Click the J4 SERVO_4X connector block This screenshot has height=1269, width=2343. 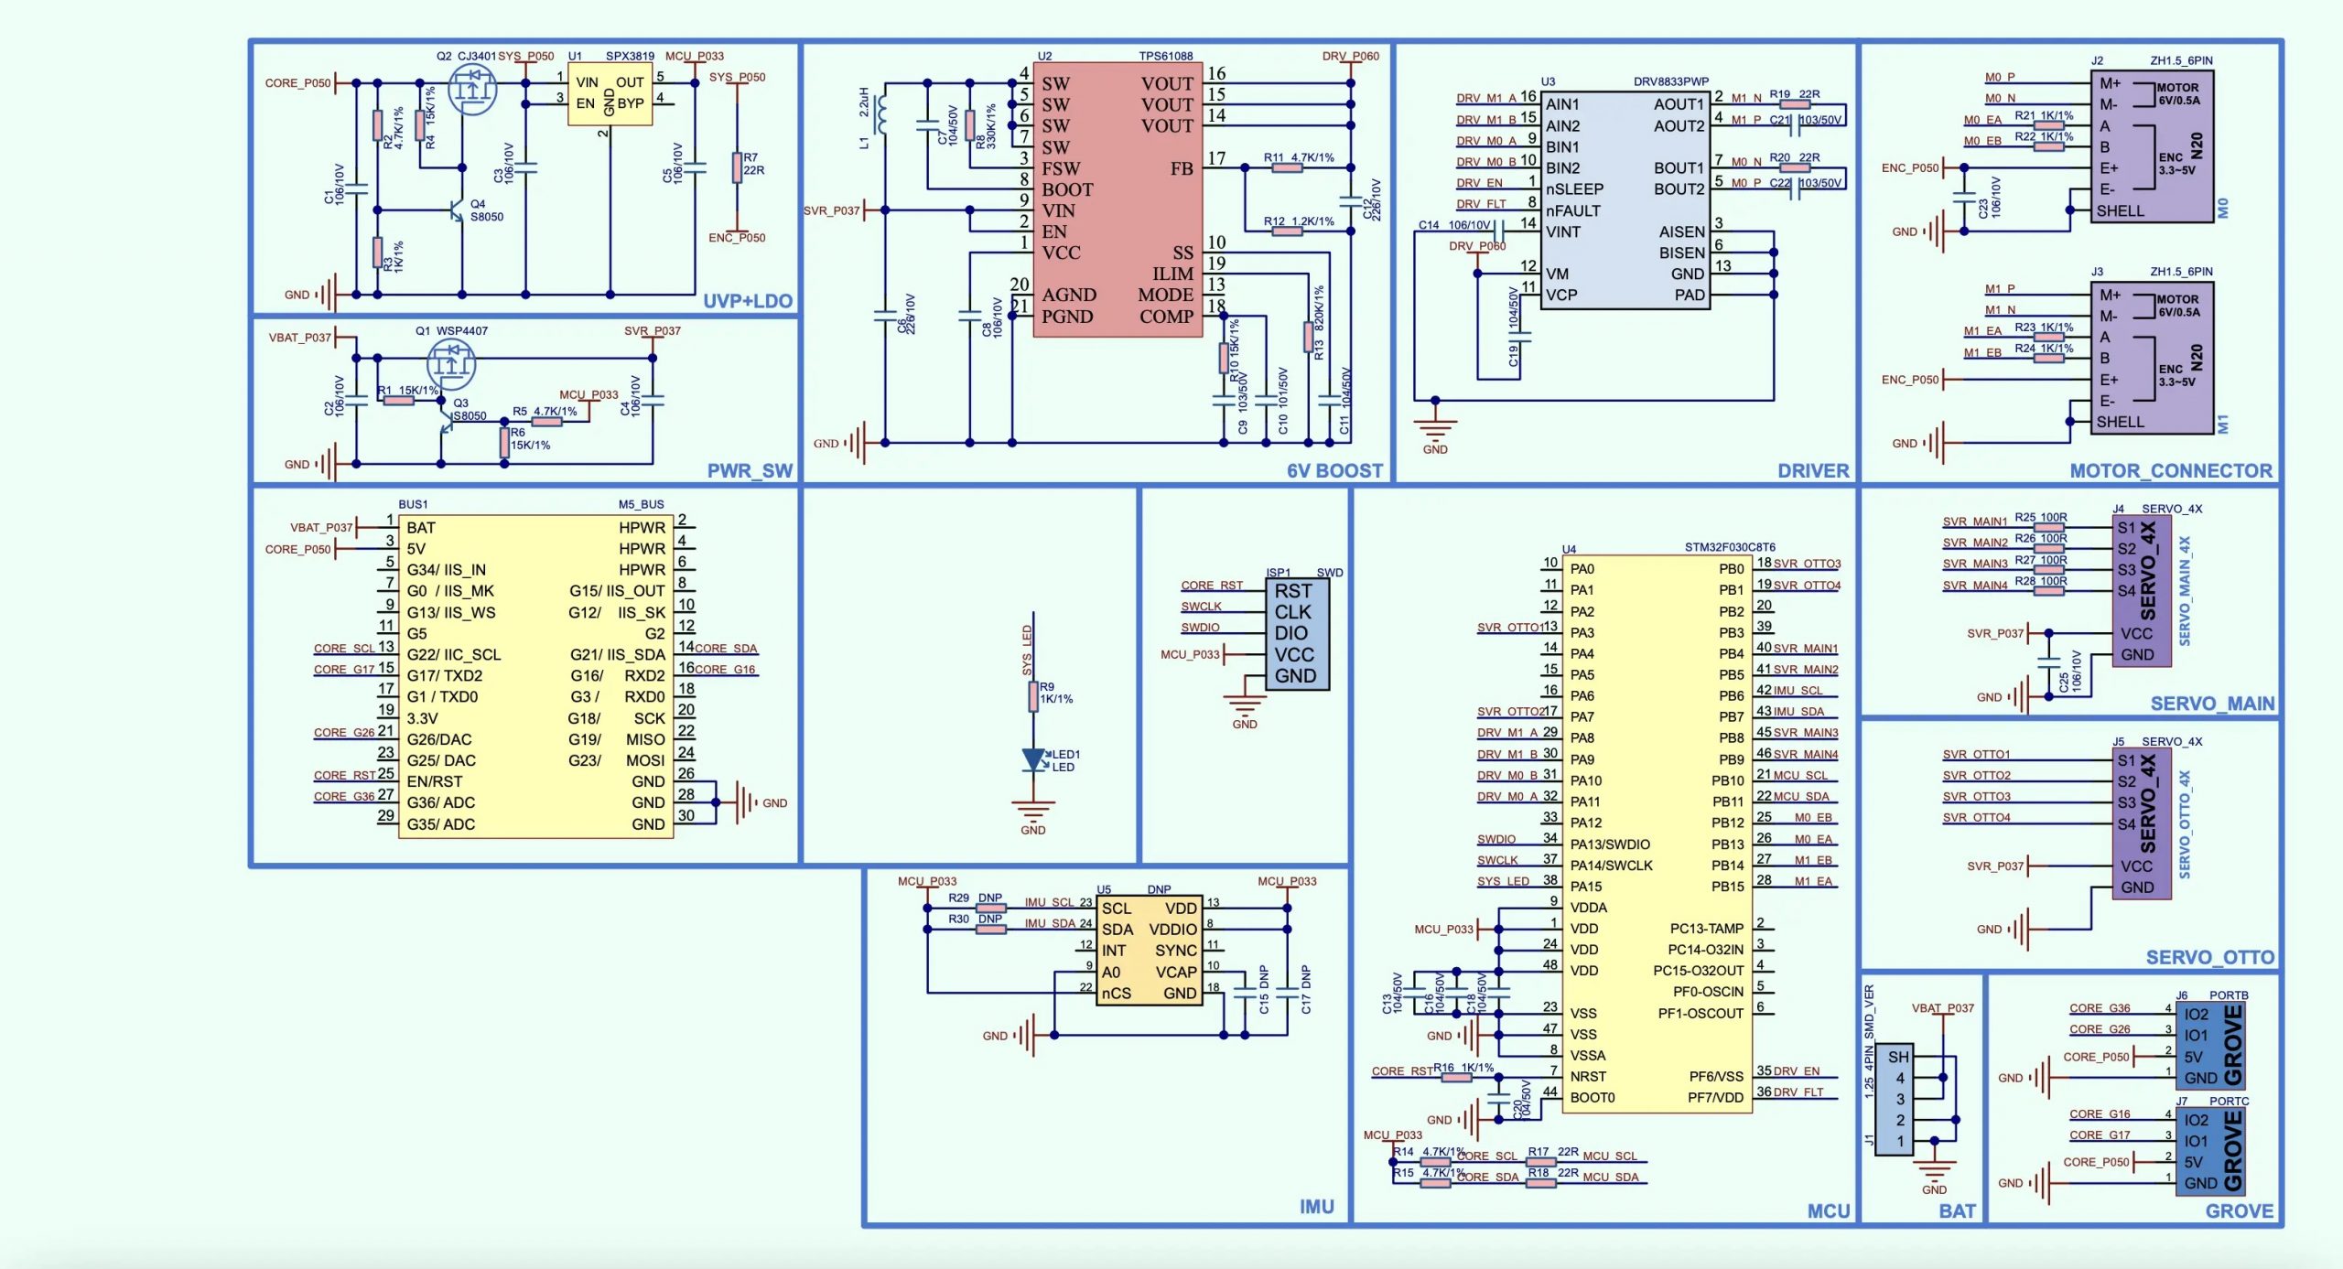point(2142,591)
